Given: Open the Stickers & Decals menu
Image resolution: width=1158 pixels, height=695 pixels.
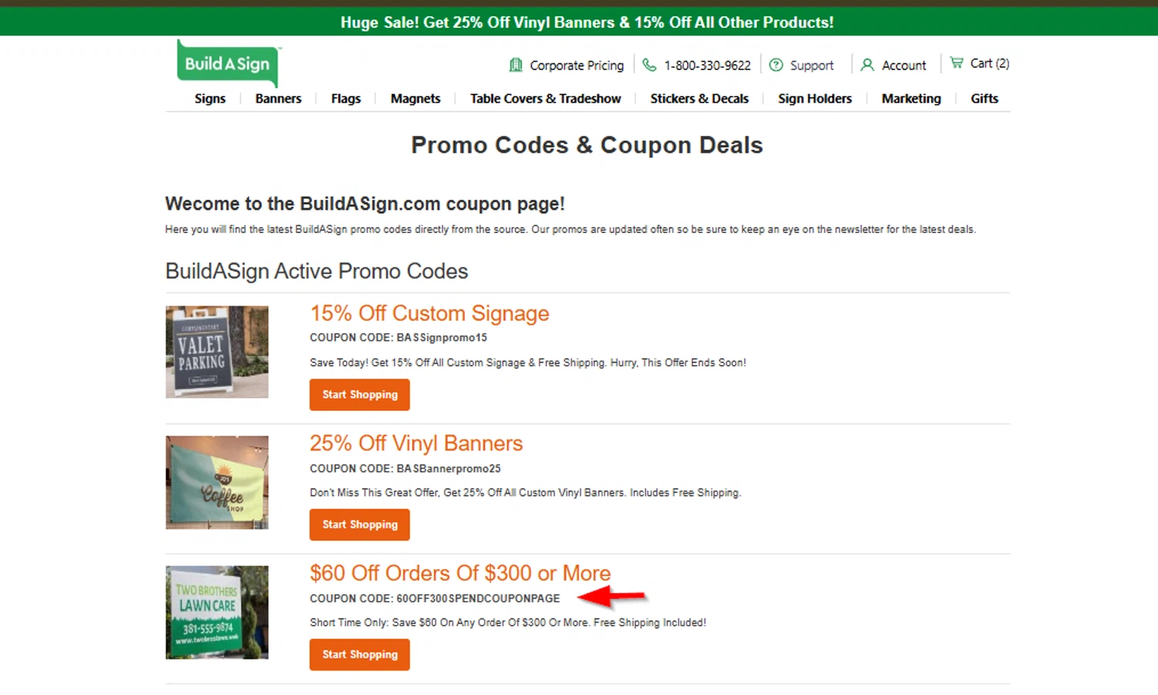Looking at the screenshot, I should click(699, 99).
